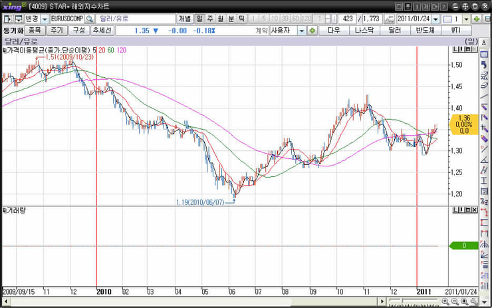Toggle the 개별 mode button
Screen dimensions: 492x308
[x=185, y=19]
